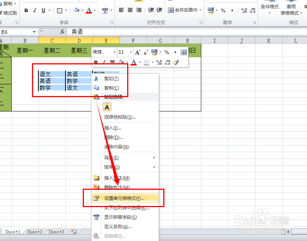The image size is (307, 241).
Task: Open the underline style dropdown arrow
Action: tap(50, 11)
